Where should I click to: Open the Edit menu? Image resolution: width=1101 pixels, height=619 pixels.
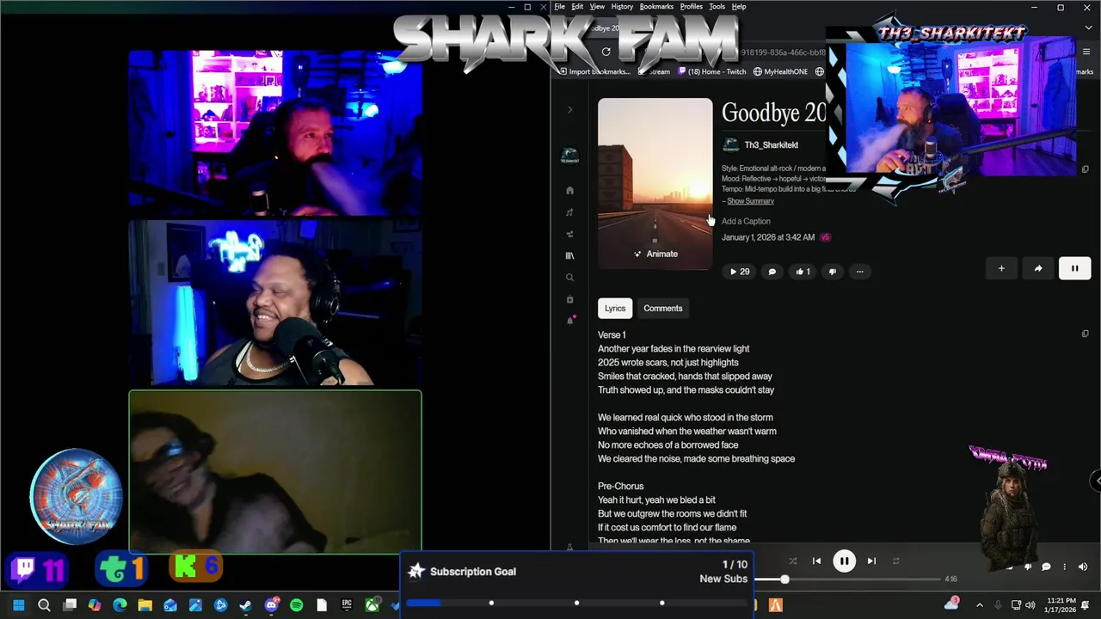(x=577, y=7)
